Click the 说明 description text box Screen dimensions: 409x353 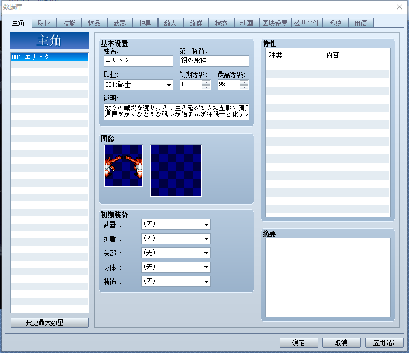tap(176, 112)
